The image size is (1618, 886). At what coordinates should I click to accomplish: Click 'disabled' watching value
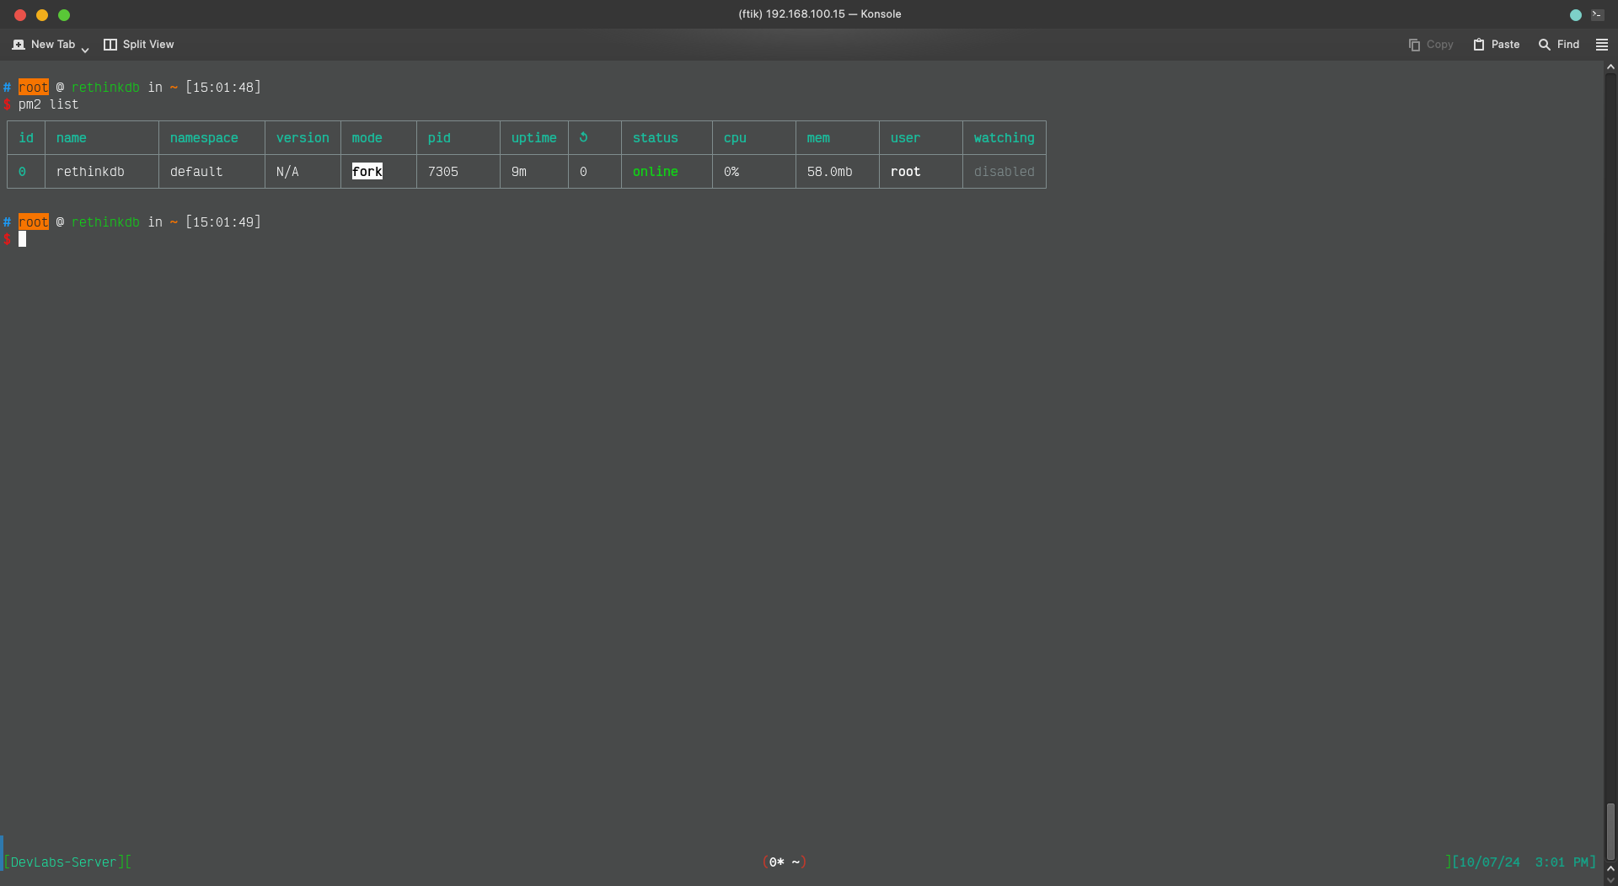click(1004, 172)
